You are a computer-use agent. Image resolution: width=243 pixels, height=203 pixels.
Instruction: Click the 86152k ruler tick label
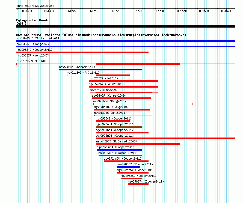(115, 11)
